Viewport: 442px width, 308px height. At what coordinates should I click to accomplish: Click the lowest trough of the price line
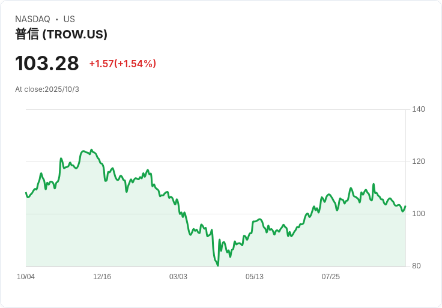point(217,265)
